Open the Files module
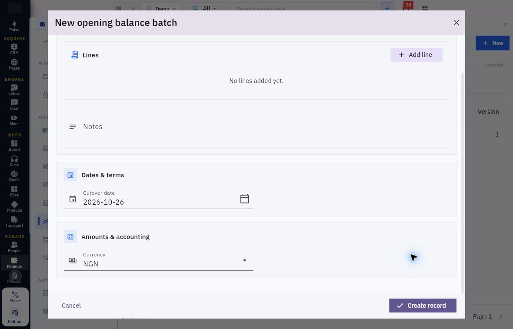Screen dimensions: 513x329 (14, 191)
